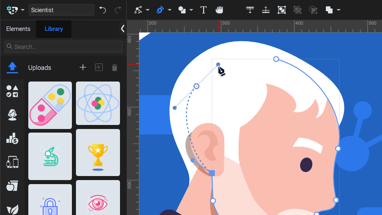Click the group objects icon
Image resolution: width=382 pixels, height=215 pixels.
pyautogui.click(x=282, y=10)
